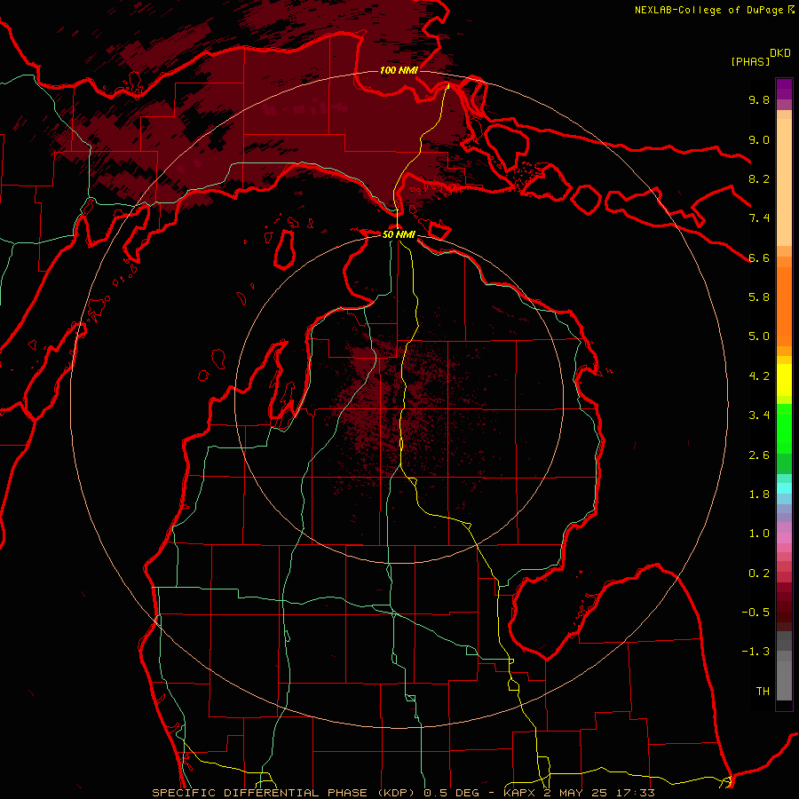Click the 5.0 value on the color scale

click(759, 336)
